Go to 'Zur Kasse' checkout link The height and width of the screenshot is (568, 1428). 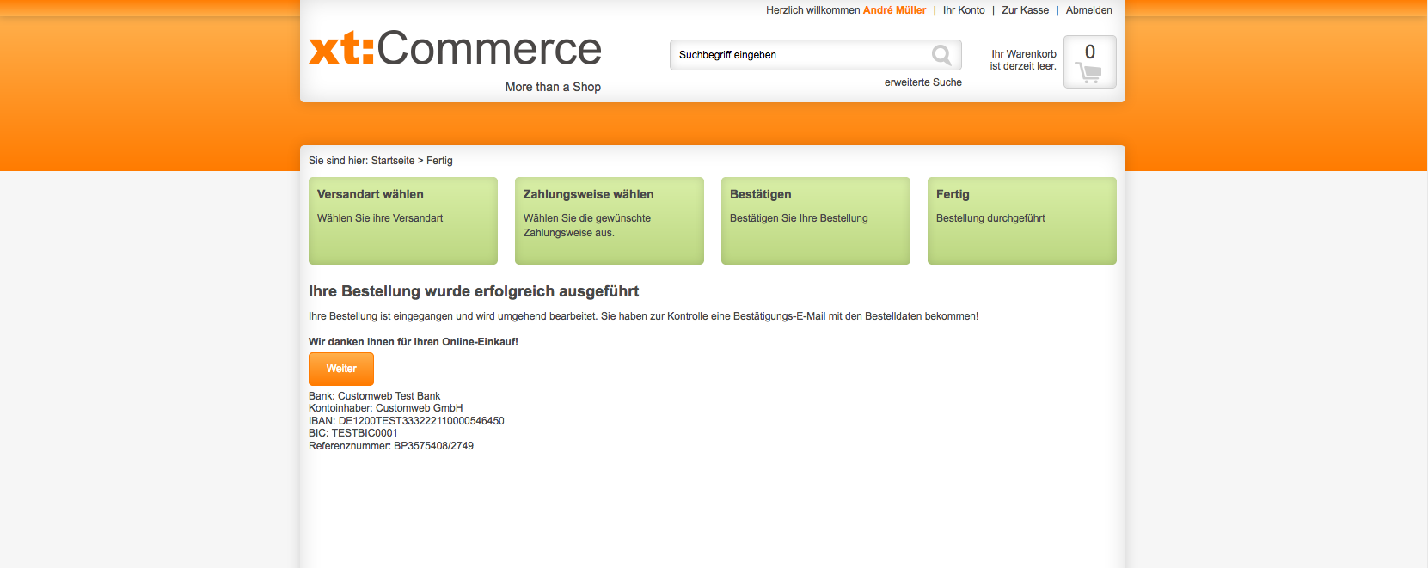[x=1025, y=10]
